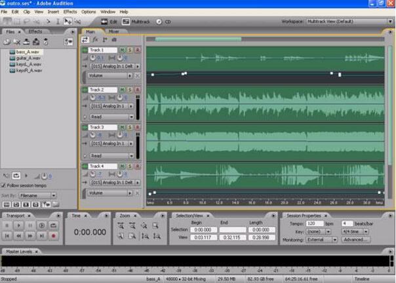Mute Track 2

123,90
